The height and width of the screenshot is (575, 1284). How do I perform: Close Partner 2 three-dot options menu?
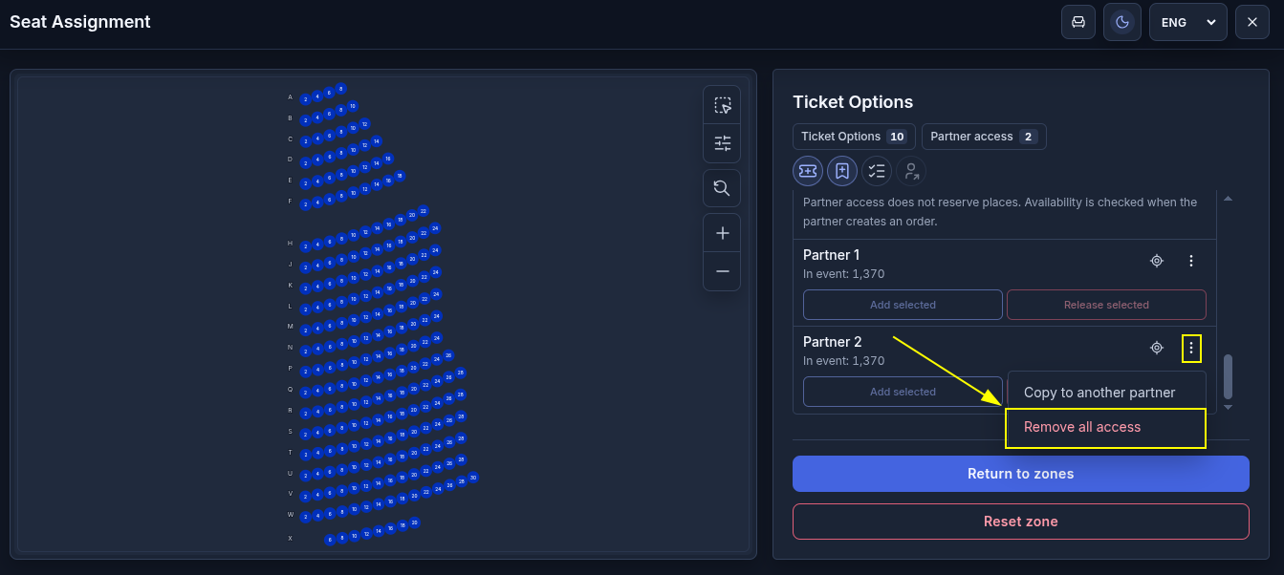pos(1191,348)
